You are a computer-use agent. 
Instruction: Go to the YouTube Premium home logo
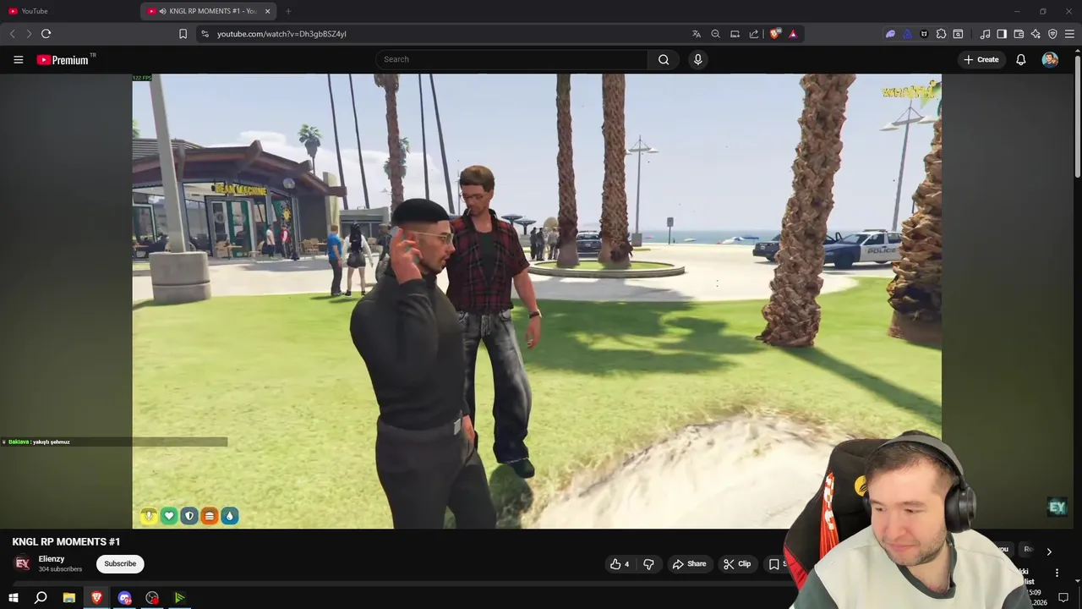[66, 59]
